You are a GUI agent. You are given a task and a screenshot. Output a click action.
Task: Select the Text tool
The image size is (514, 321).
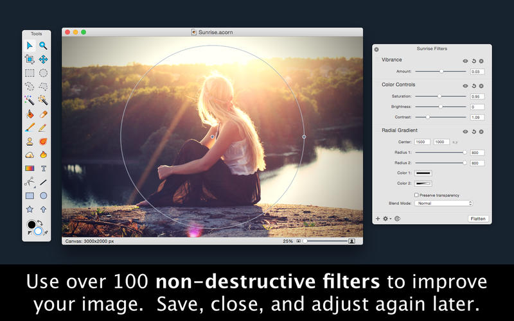[x=43, y=168]
